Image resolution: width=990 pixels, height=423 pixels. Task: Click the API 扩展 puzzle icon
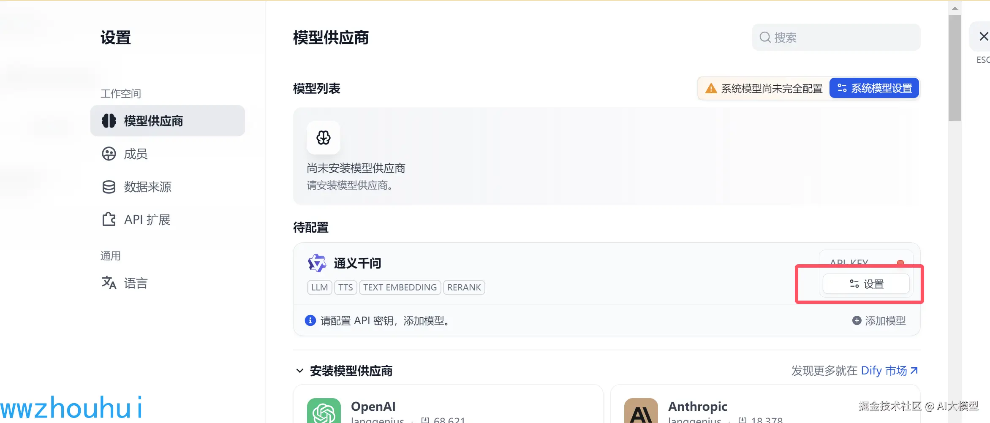[109, 220]
